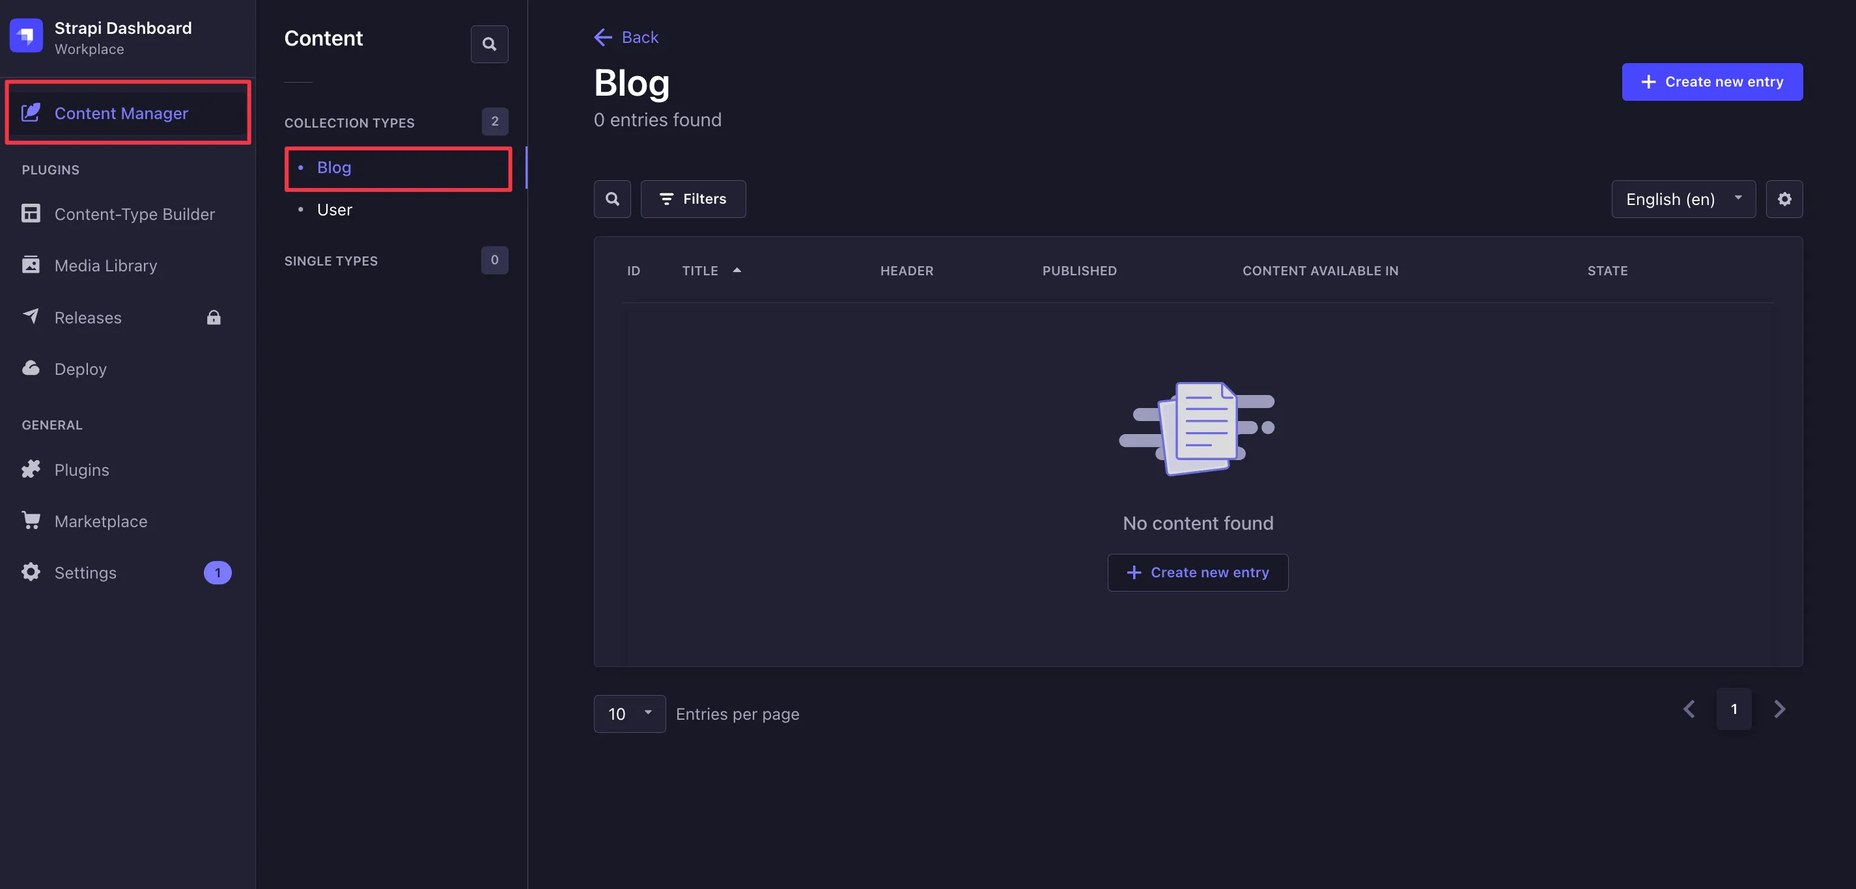1856x889 pixels.
Task: Click the Media Library icon
Action: click(x=31, y=265)
